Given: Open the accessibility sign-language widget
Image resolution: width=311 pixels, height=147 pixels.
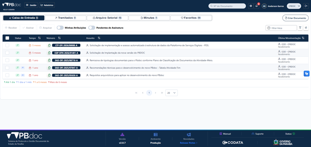Looking at the screenshot, I should (x=307, y=74).
